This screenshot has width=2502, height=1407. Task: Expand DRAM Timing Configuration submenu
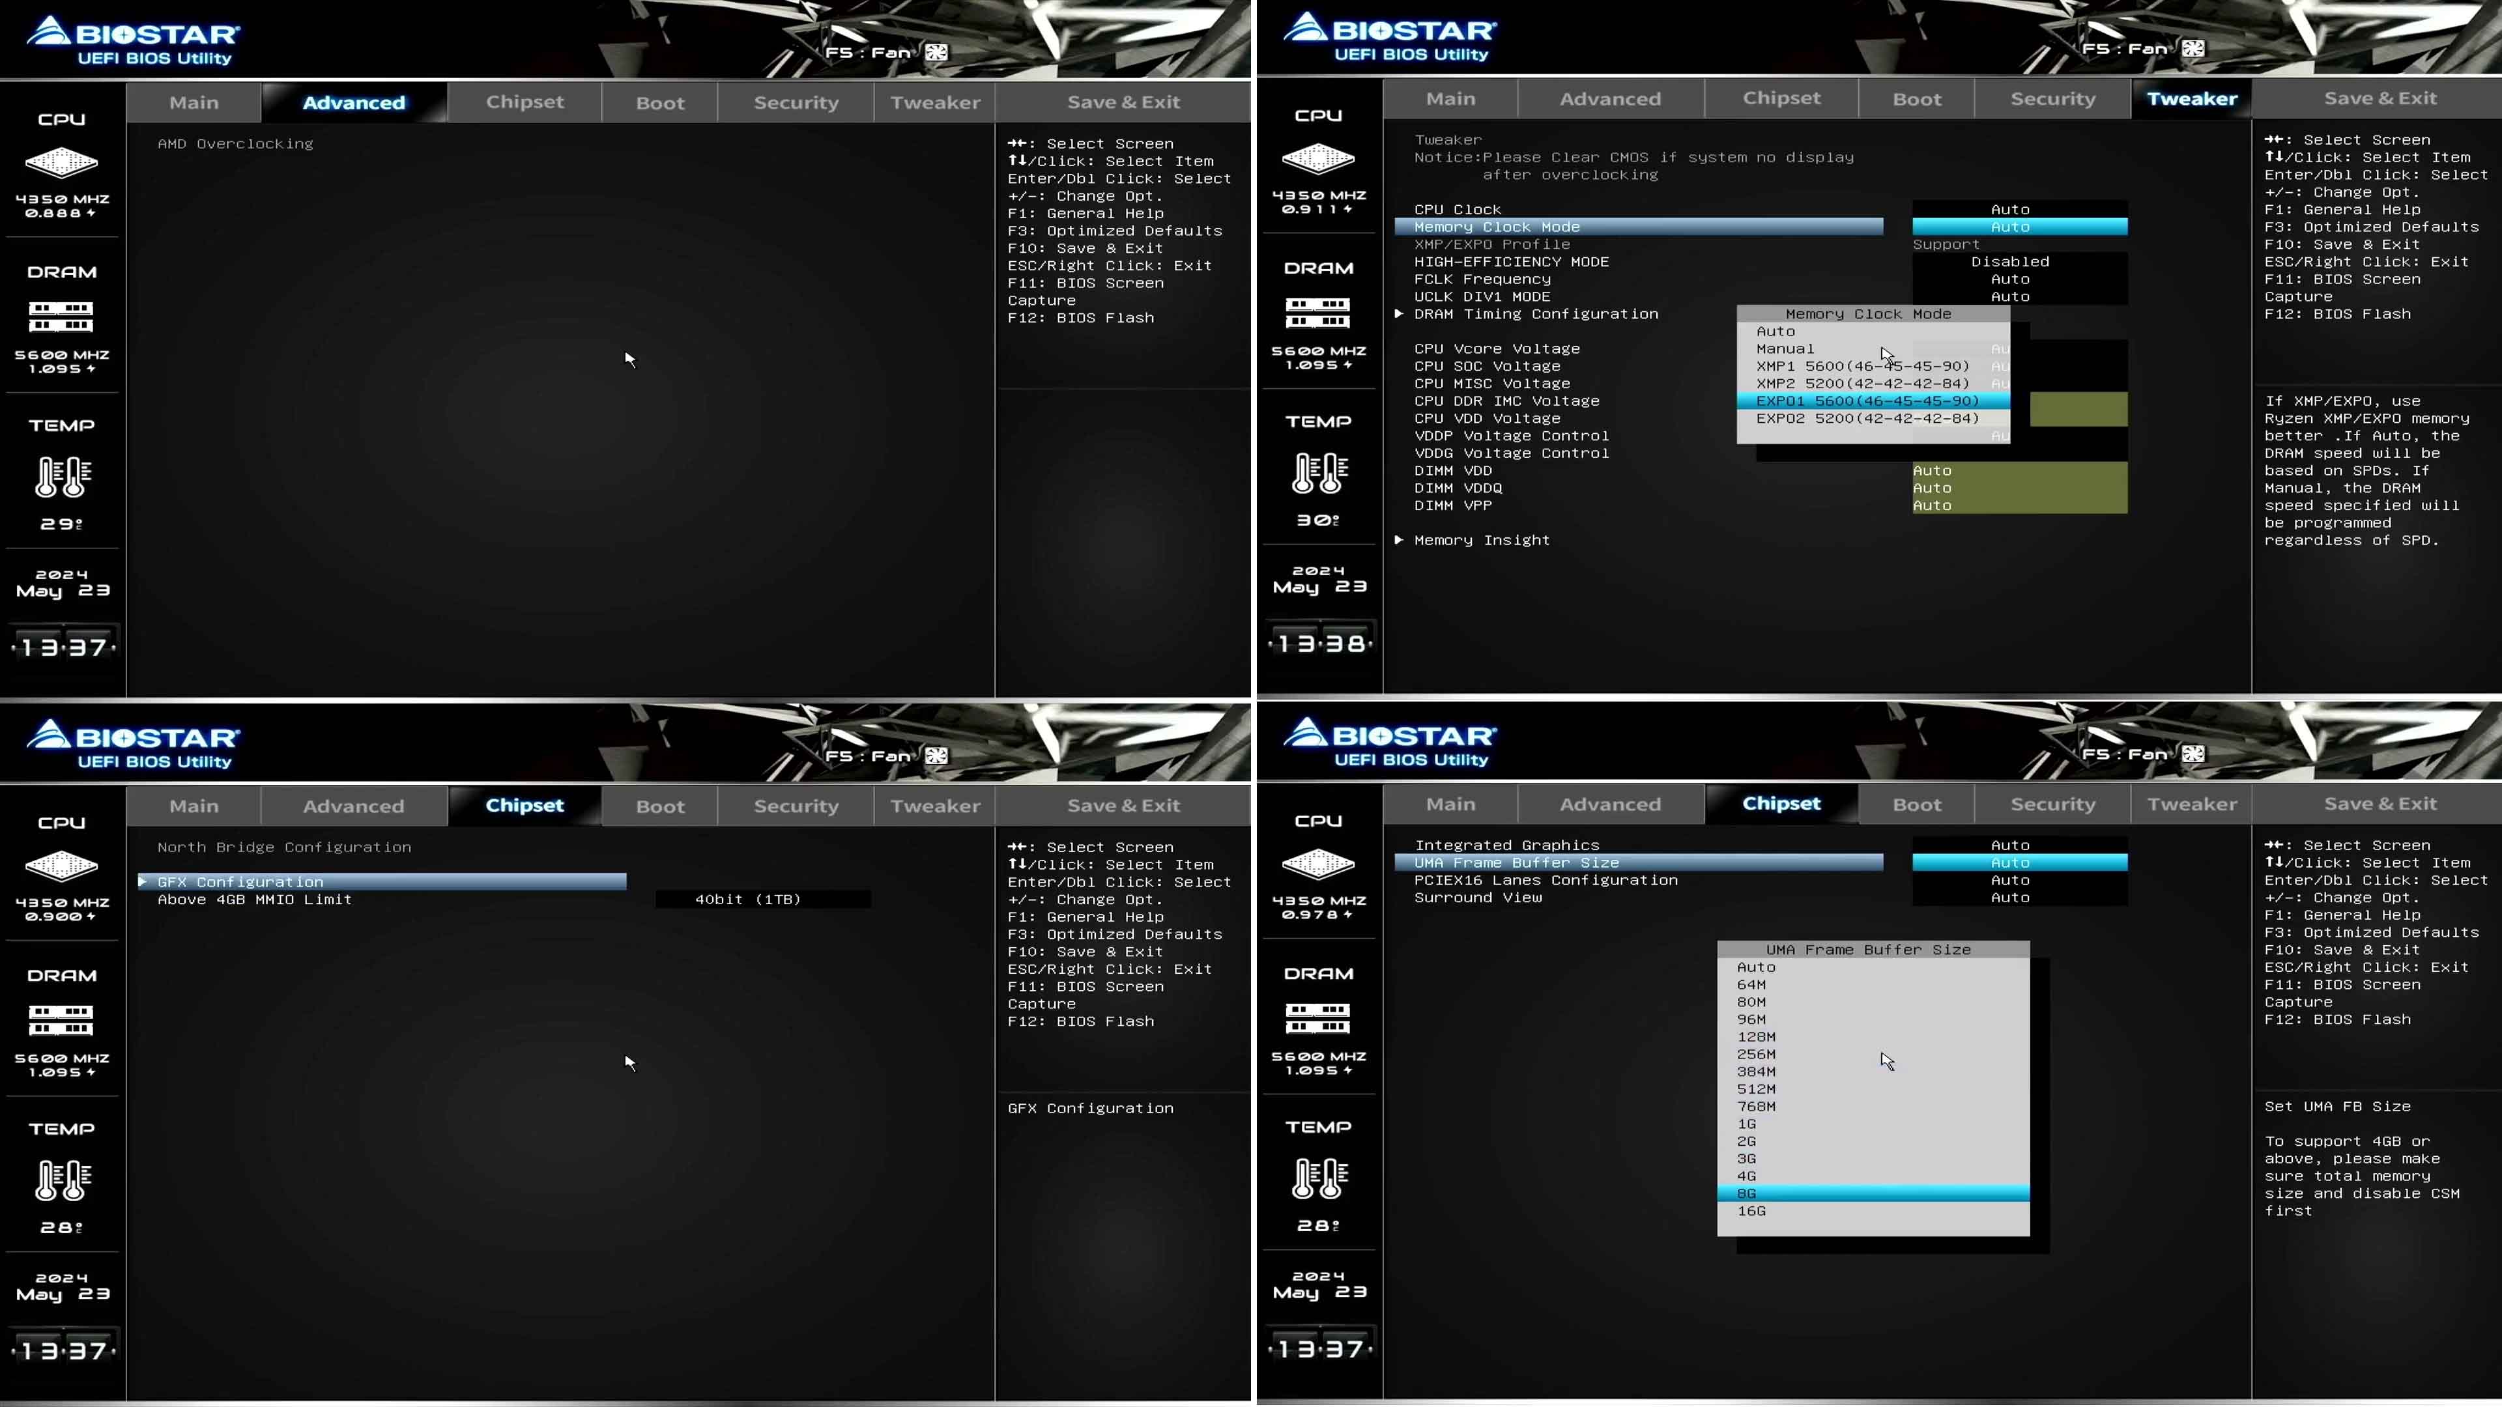click(x=1536, y=313)
